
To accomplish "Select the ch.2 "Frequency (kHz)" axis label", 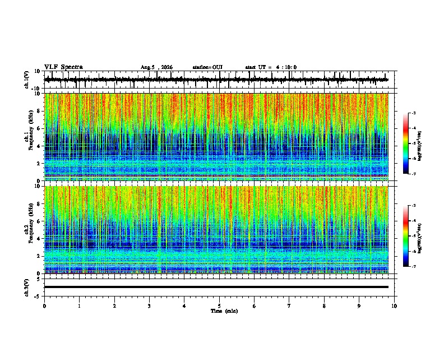I will click(31, 223).
